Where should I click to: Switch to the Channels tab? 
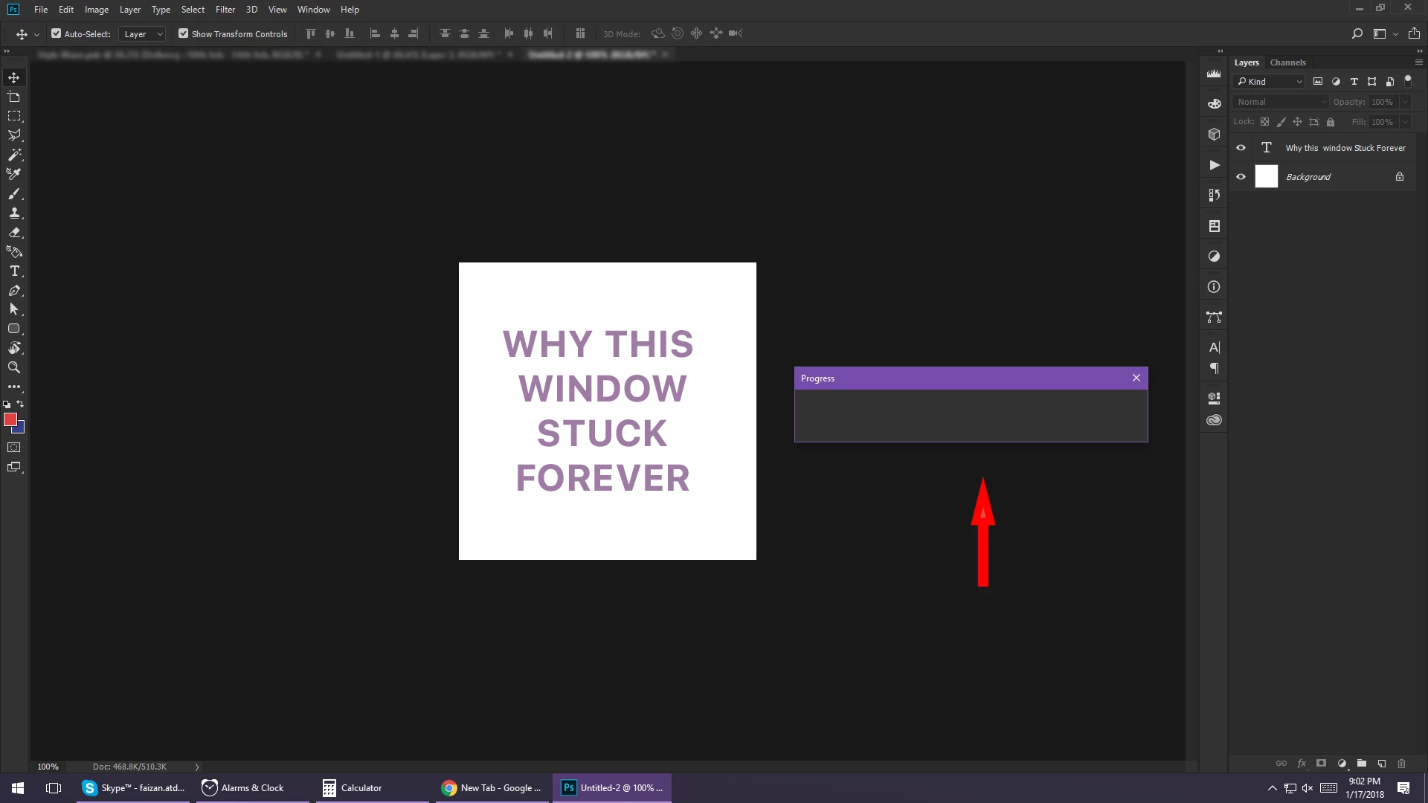pyautogui.click(x=1287, y=62)
